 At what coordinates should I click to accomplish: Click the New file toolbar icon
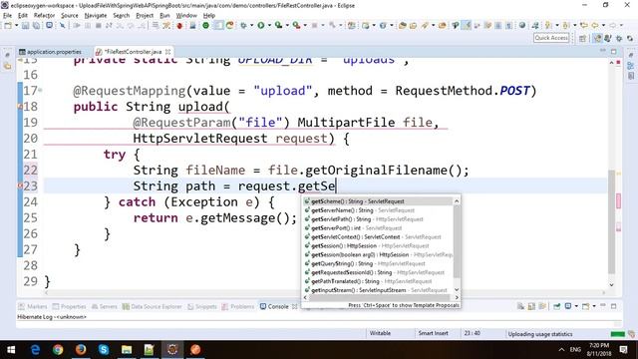(8, 26)
